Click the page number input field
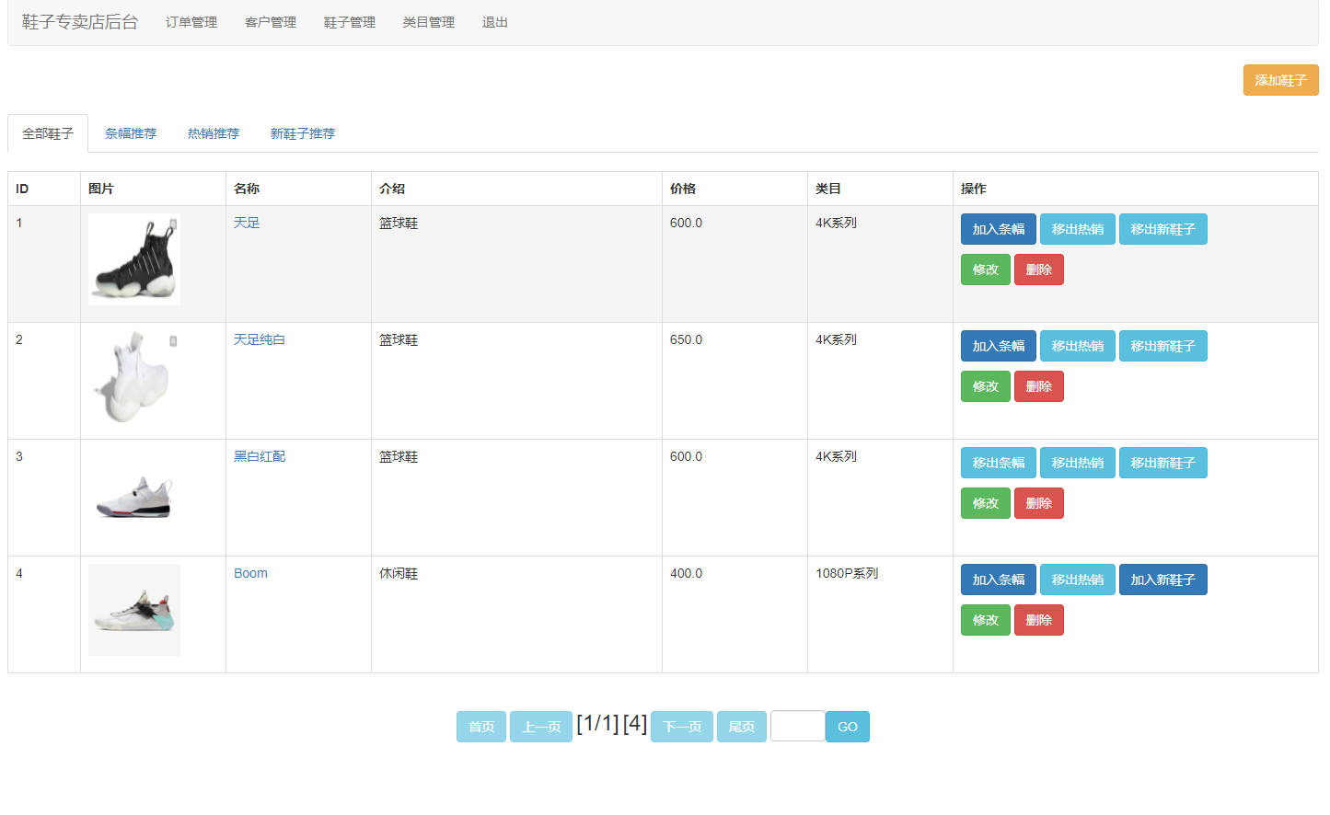Viewport: 1330px width, 815px height. point(797,726)
